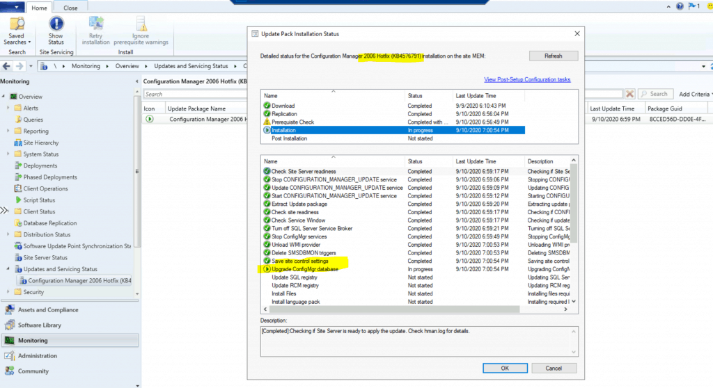Image resolution: width=713 pixels, height=388 pixels.
Task: Go back with the navigation arrow
Action: pyautogui.click(x=6, y=66)
